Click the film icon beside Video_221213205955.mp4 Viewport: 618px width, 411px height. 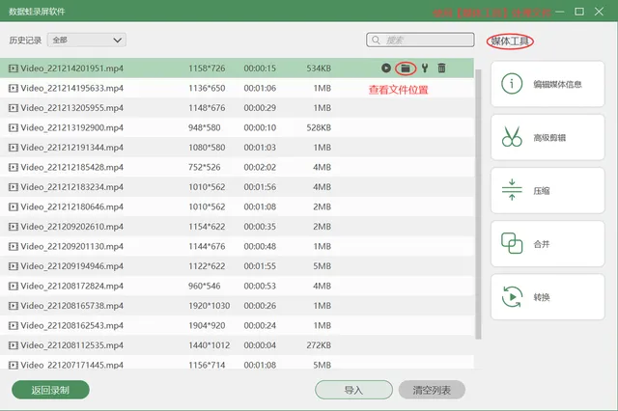pyautogui.click(x=14, y=108)
